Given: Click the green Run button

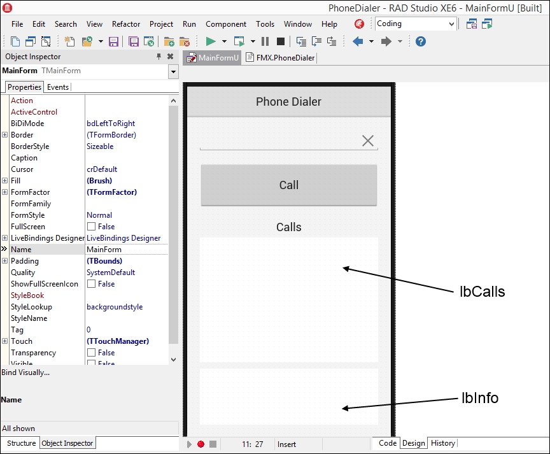Looking at the screenshot, I should tap(211, 41).
